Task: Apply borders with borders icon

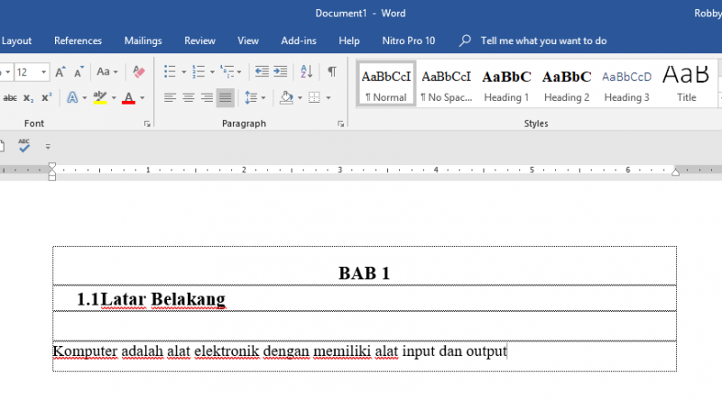Action: (x=314, y=98)
